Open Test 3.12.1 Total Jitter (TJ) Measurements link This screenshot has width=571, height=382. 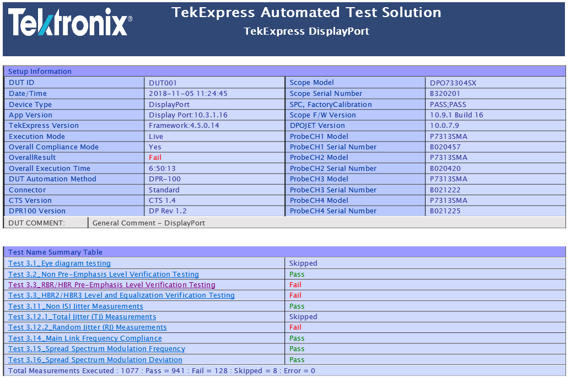(82, 317)
